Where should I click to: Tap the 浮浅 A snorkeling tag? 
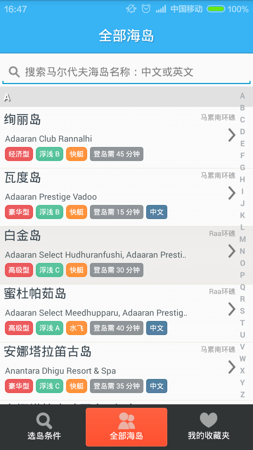[50, 328]
